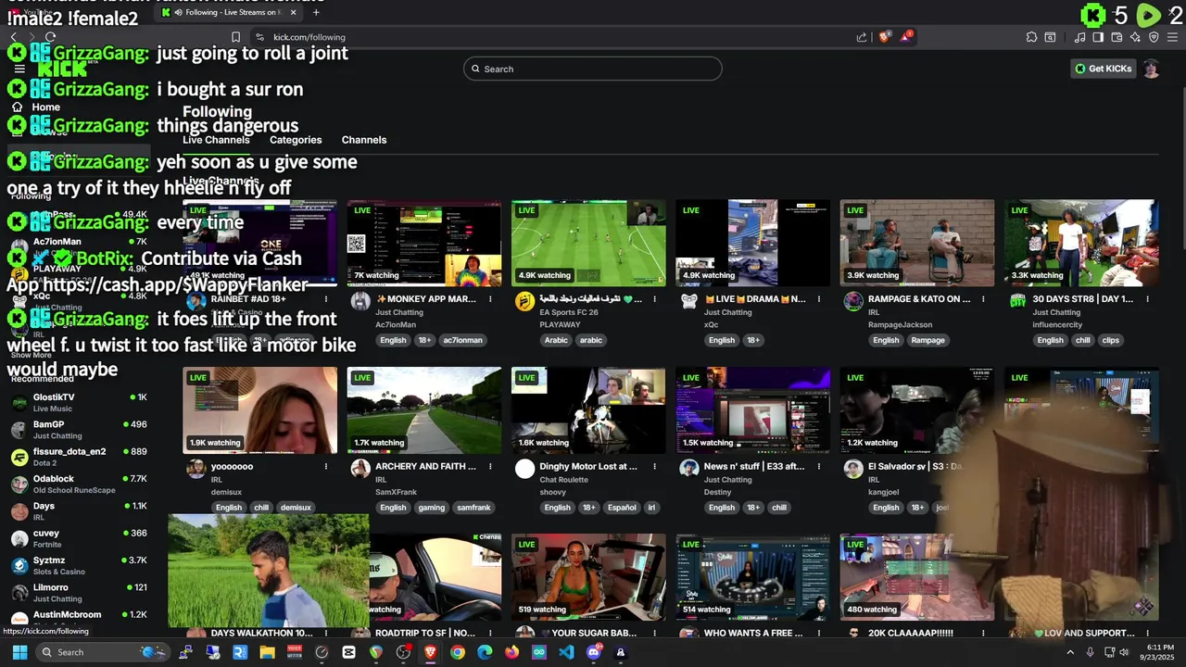Toggle the Brave browser sidebar panel
The width and height of the screenshot is (1186, 667).
(1098, 37)
